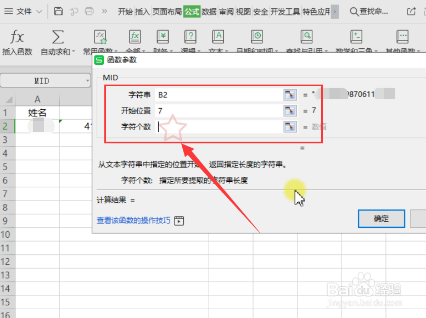
Task: Open the Text functions A icon
Action: (218, 37)
